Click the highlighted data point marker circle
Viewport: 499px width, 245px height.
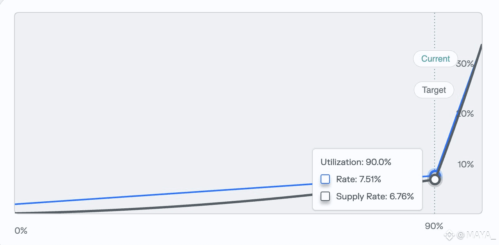tap(435, 179)
